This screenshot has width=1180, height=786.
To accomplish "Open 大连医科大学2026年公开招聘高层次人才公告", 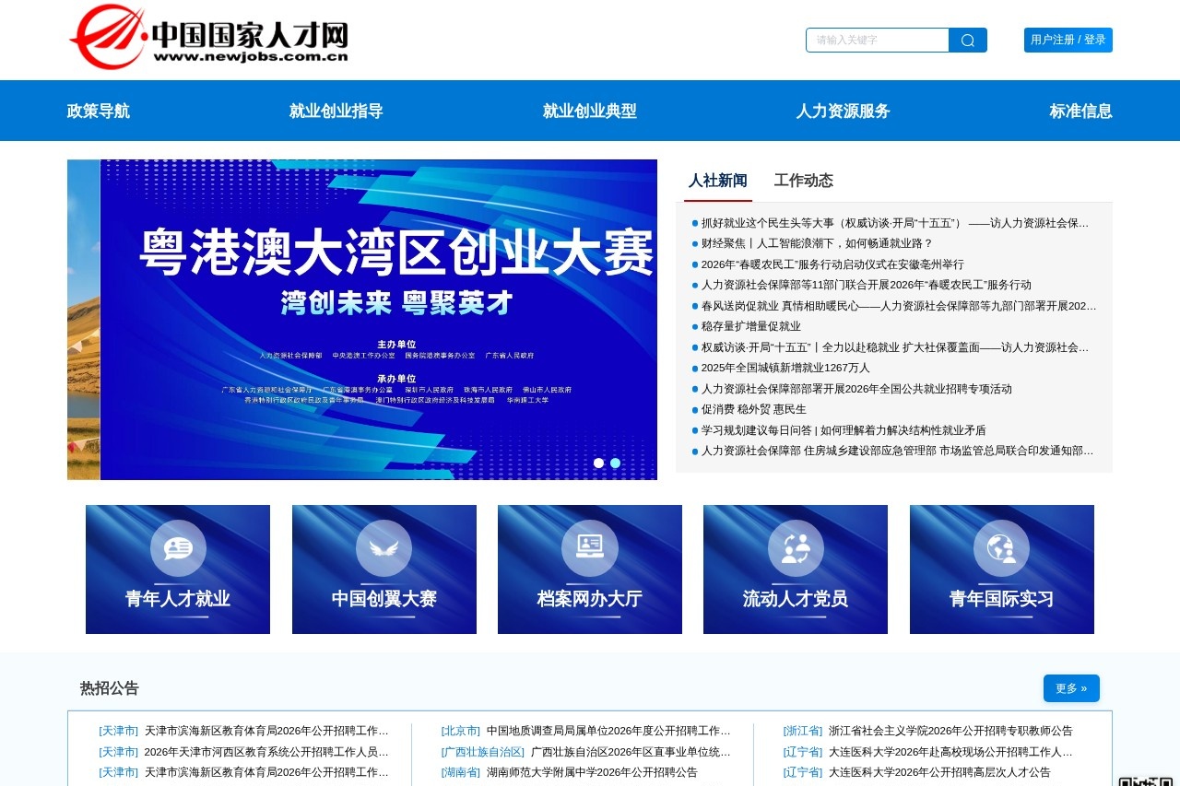I will coord(939,772).
